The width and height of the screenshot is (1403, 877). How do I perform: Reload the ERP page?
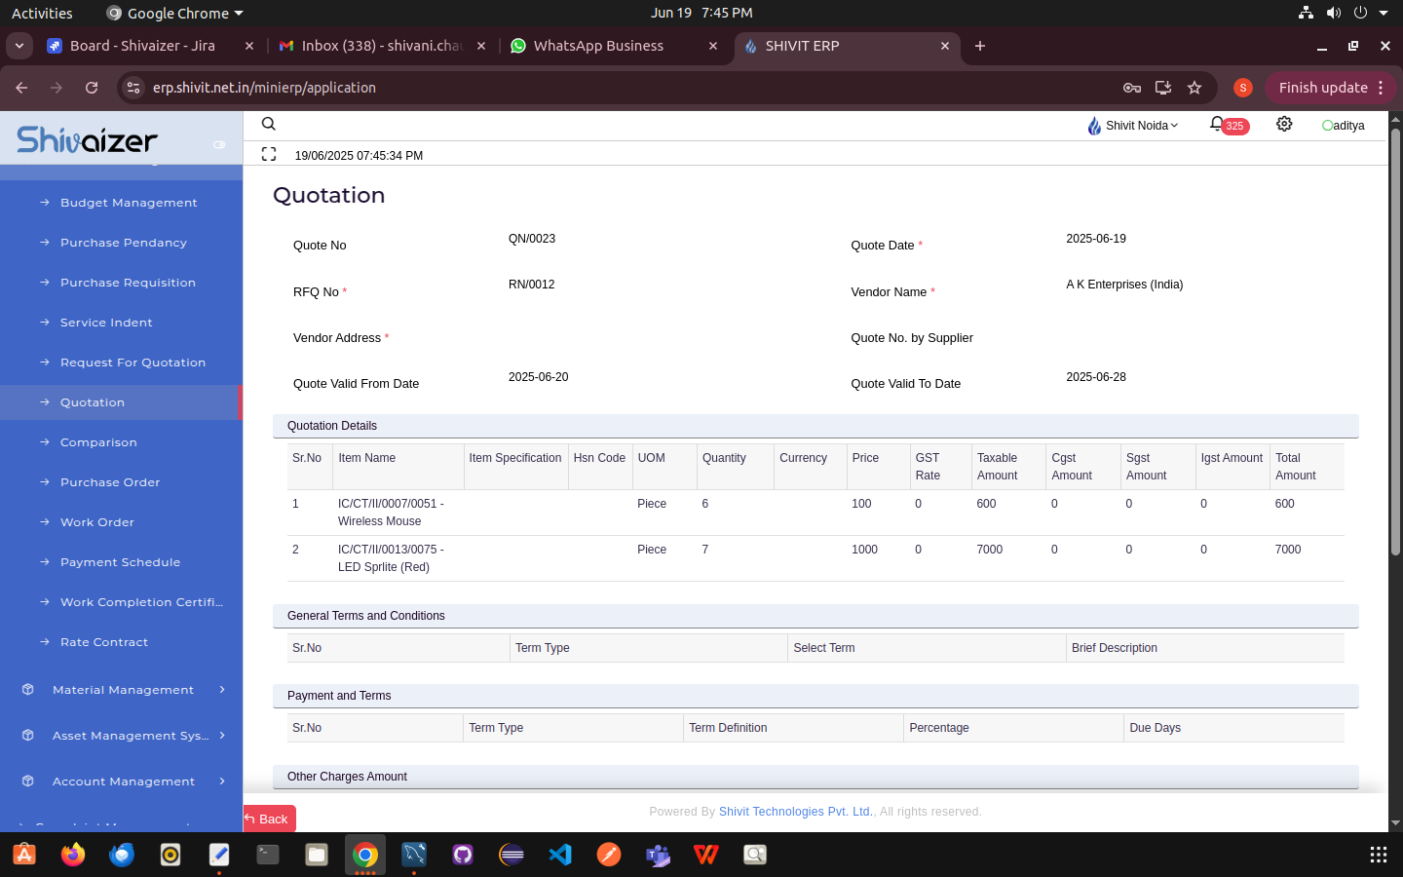[92, 88]
